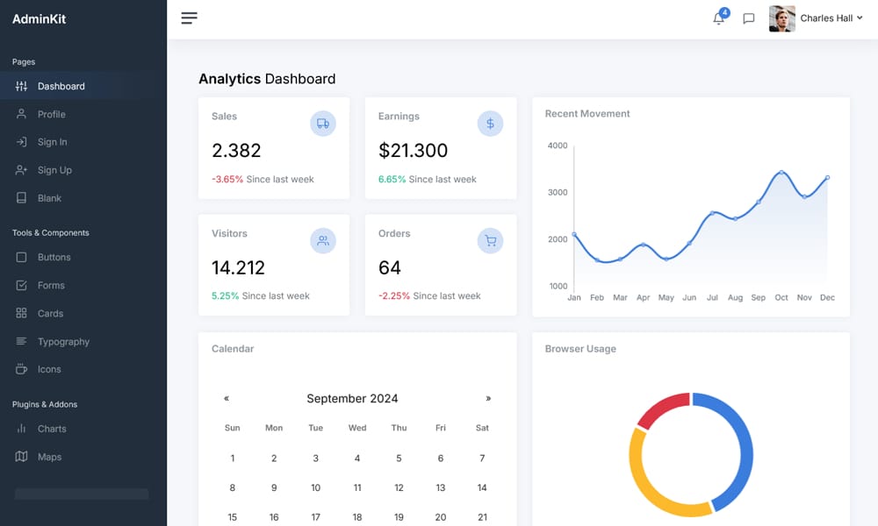Open messages via the chat bubble icon
Screen dimensions: 878x526
coord(748,18)
